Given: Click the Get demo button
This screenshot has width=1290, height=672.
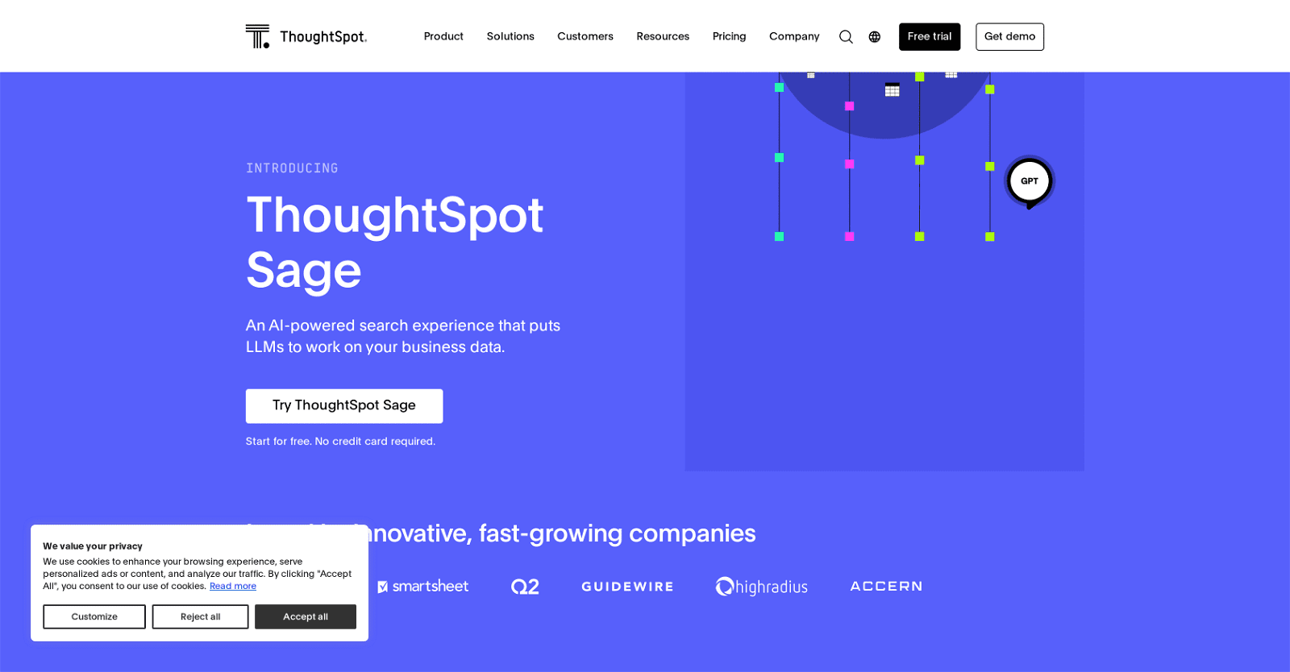Looking at the screenshot, I should pos(1009,36).
